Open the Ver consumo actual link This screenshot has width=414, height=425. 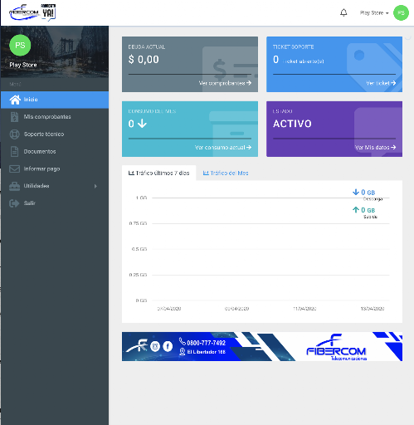223,148
